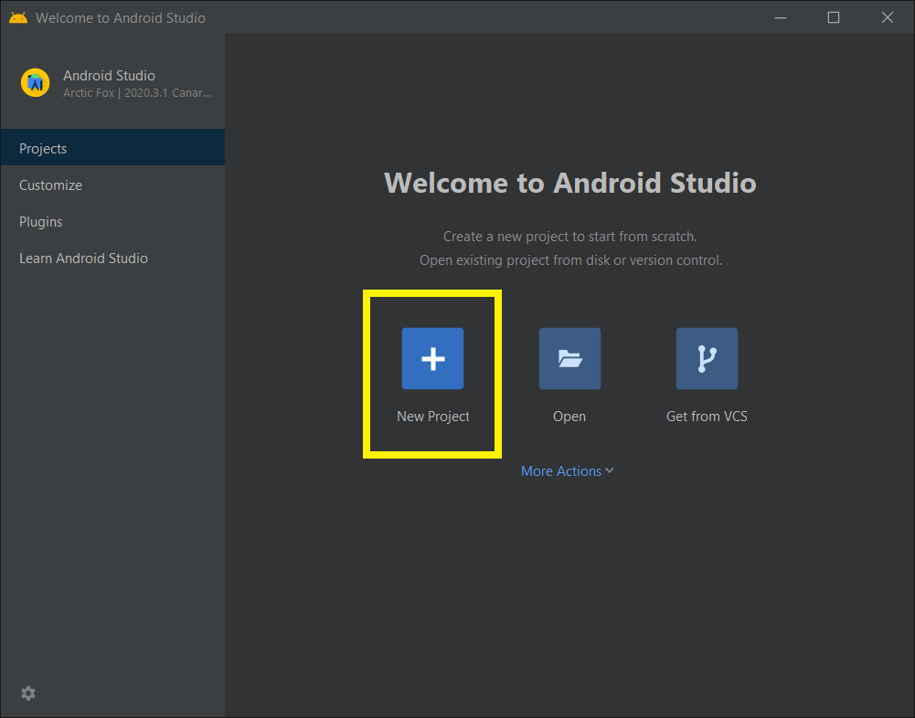
Task: Click 'Create a new project to start from scratch' text
Action: tap(569, 237)
